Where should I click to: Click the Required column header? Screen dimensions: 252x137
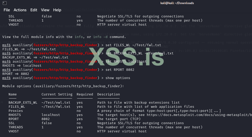[x=85, y=94]
